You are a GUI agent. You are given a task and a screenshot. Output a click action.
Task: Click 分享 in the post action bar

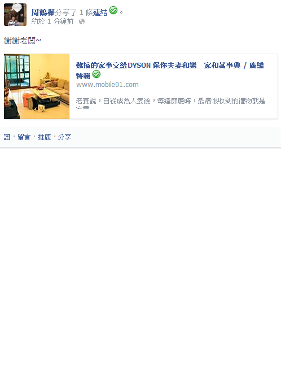click(64, 137)
